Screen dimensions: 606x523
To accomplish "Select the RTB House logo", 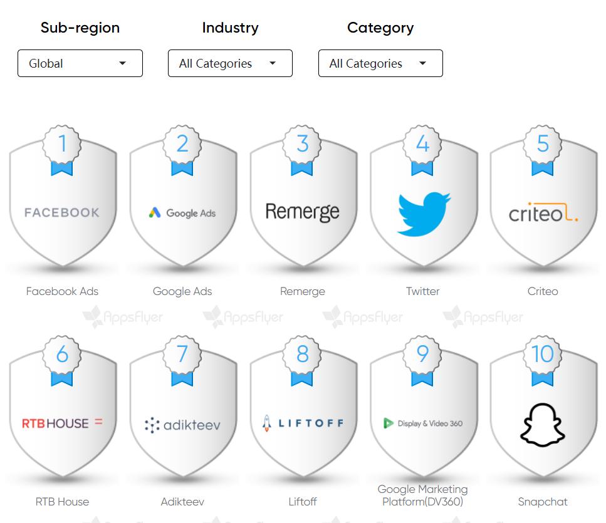I will click(62, 423).
